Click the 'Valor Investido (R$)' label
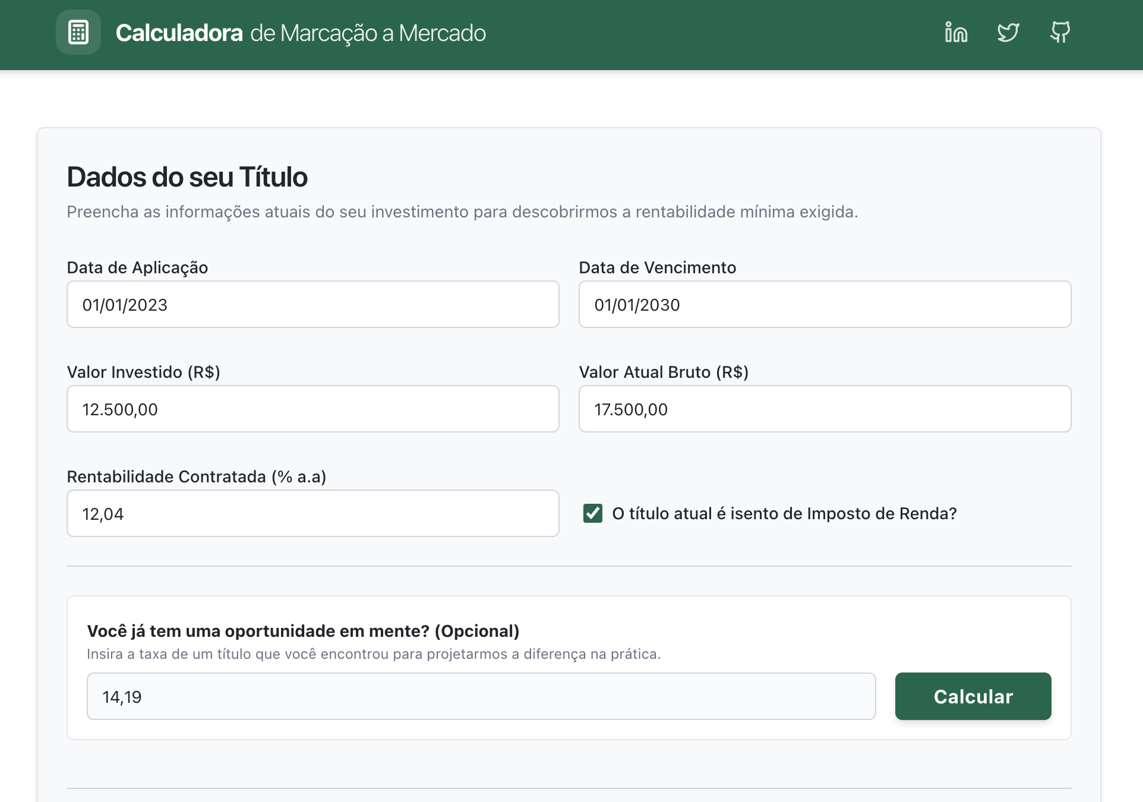Viewport: 1143px width, 802px height. point(143,372)
